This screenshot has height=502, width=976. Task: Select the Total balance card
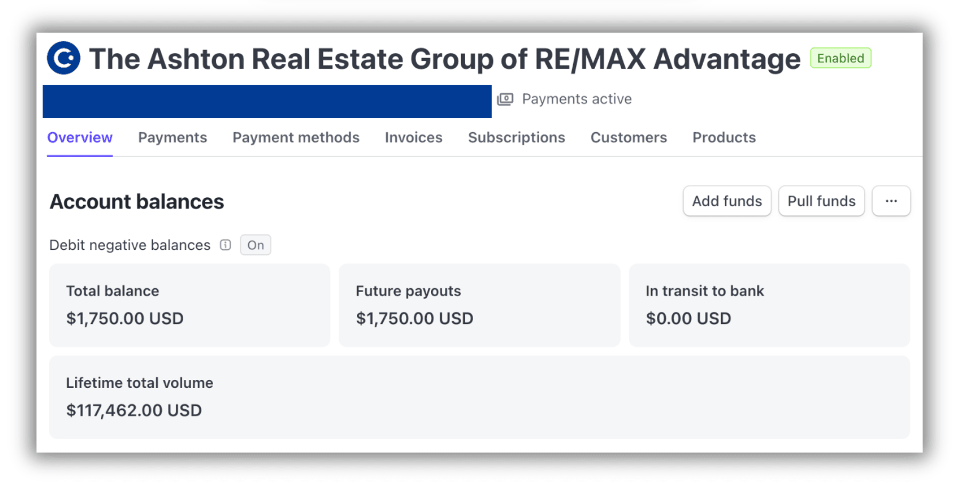[x=189, y=305]
